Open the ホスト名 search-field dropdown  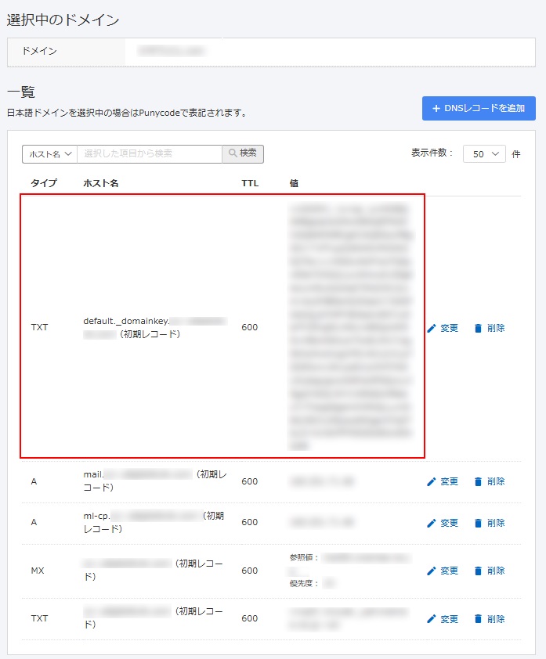coord(49,154)
